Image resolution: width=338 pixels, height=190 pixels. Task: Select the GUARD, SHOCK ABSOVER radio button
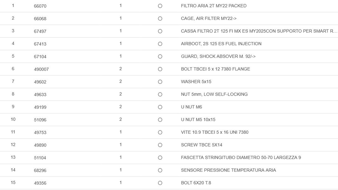160,57
